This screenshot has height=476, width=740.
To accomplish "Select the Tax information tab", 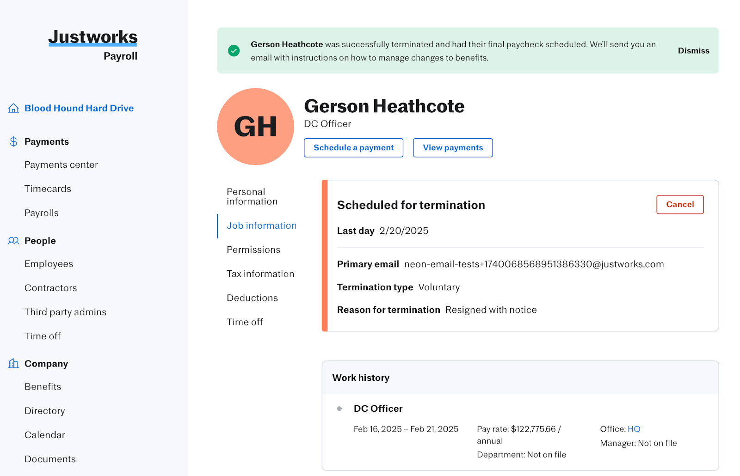I will point(260,274).
